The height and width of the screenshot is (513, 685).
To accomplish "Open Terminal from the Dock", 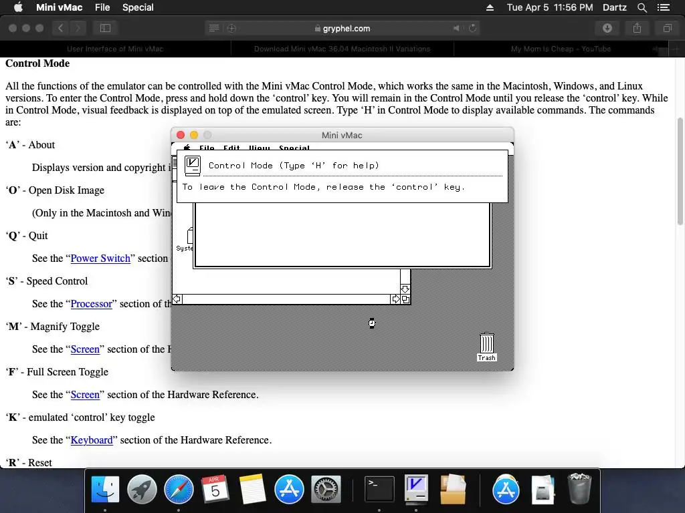I will point(379,488).
